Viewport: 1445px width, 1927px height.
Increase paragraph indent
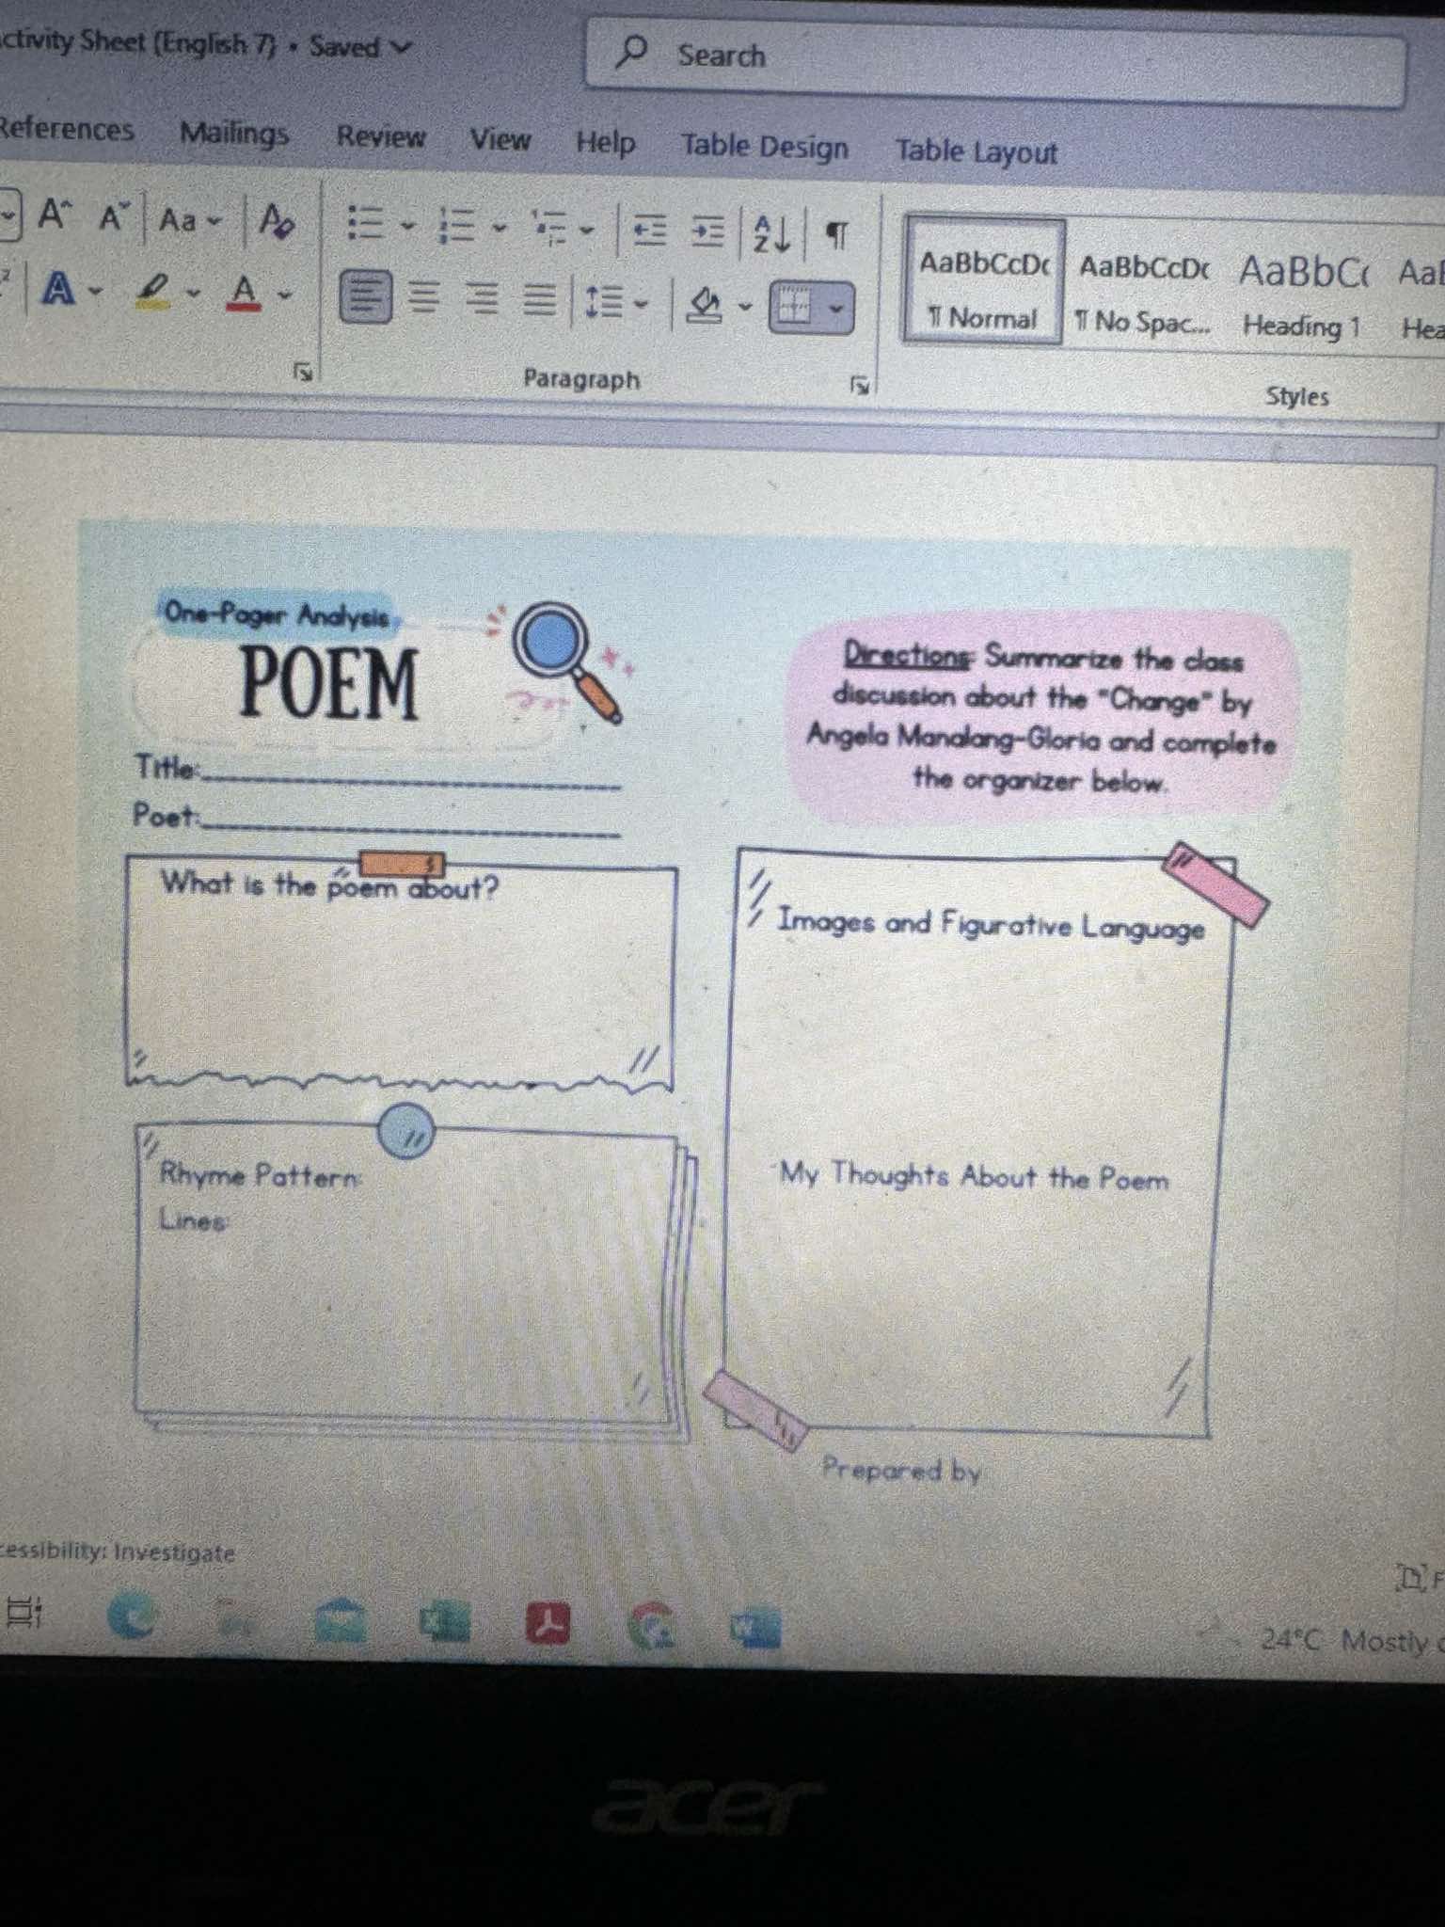click(x=707, y=231)
